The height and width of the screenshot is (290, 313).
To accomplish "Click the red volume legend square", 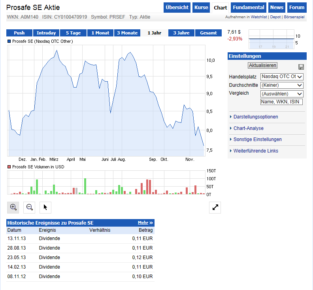I will [x=9, y=167].
